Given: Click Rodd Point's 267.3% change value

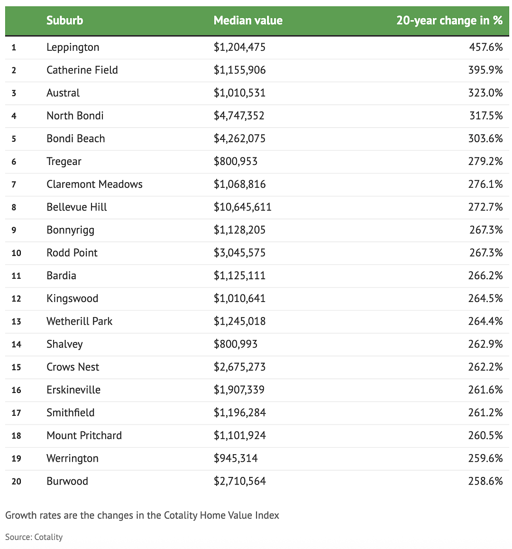Looking at the screenshot, I should click(486, 253).
